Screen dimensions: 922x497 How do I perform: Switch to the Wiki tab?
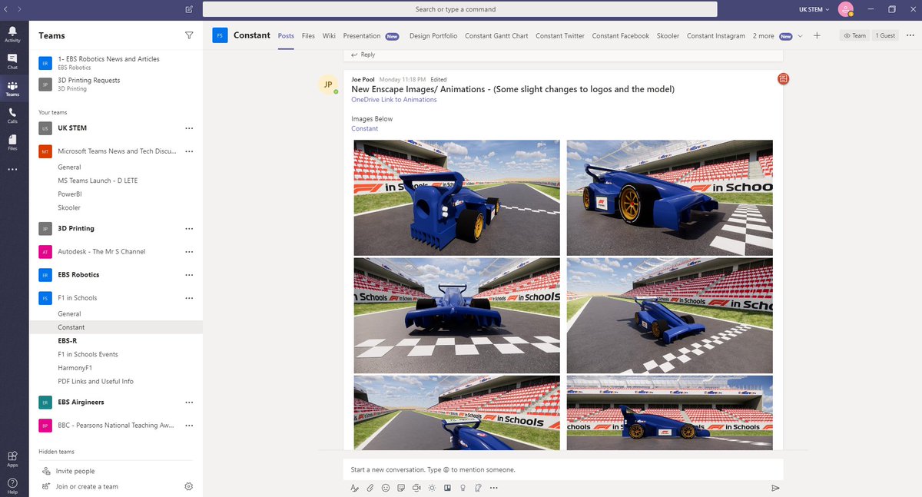tap(329, 35)
